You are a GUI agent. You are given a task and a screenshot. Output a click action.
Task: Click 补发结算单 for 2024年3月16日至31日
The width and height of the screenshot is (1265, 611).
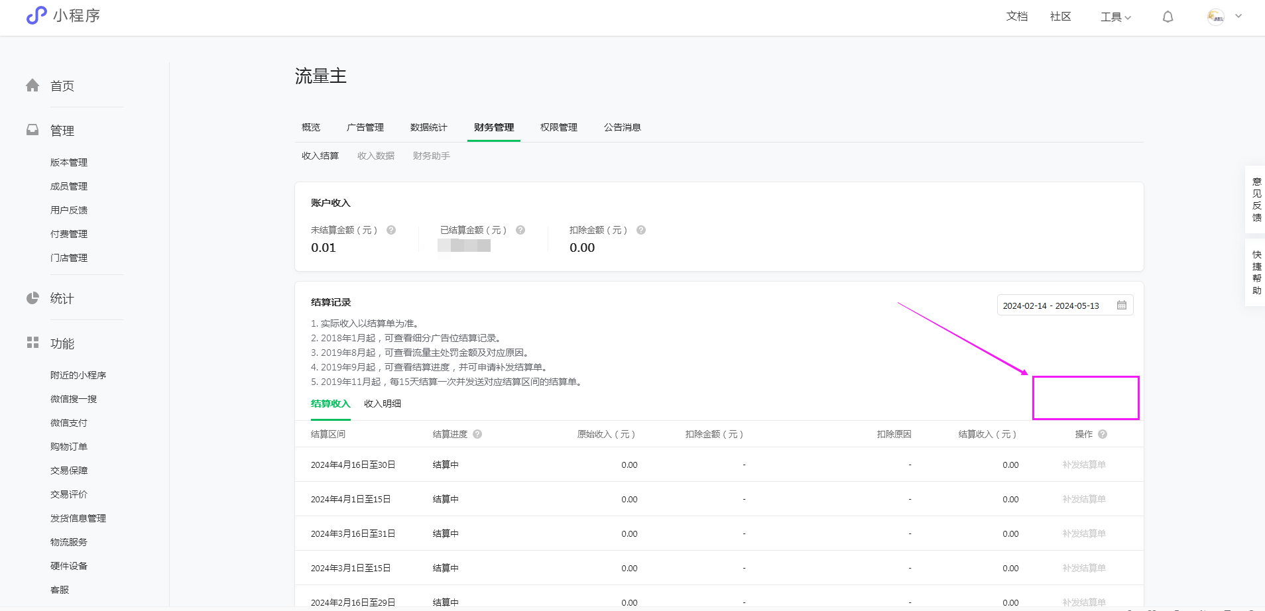1084,533
